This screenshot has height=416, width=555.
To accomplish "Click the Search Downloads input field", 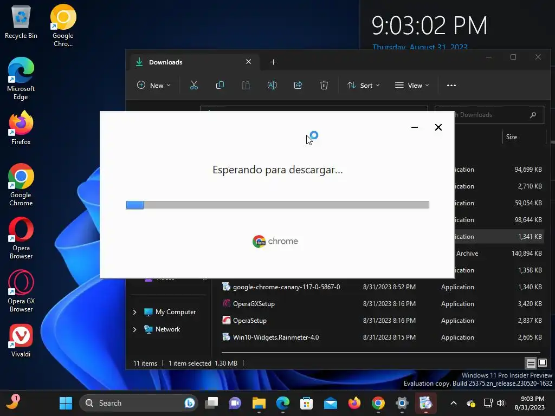I will tap(490, 115).
